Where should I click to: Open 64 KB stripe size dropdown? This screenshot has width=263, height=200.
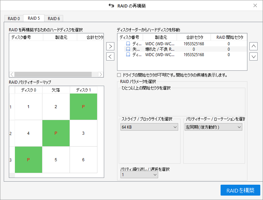[149, 127]
